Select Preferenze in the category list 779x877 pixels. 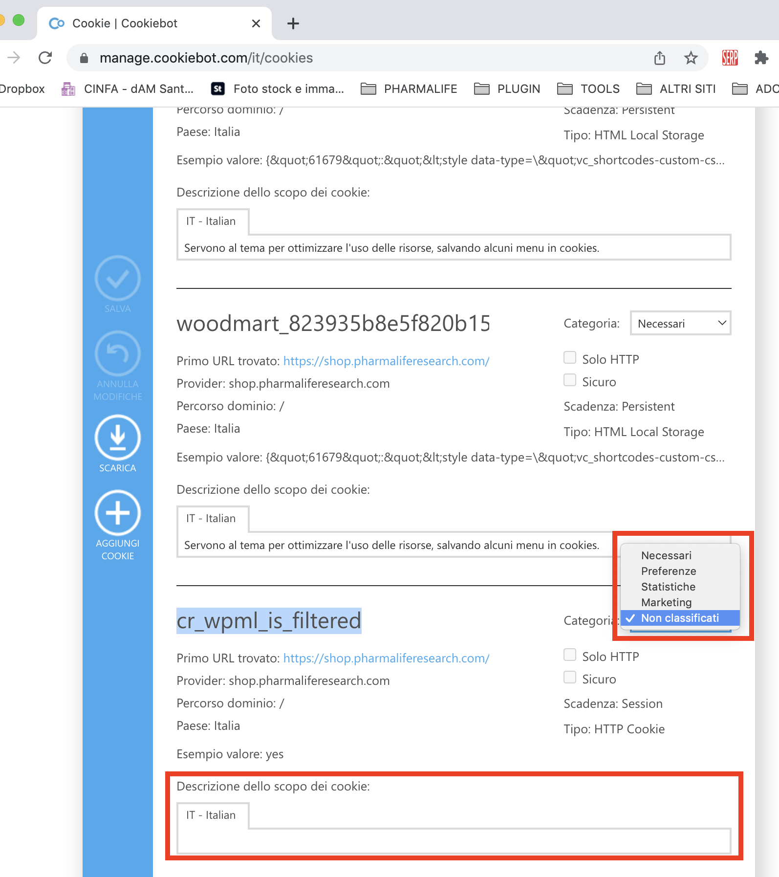pos(680,571)
